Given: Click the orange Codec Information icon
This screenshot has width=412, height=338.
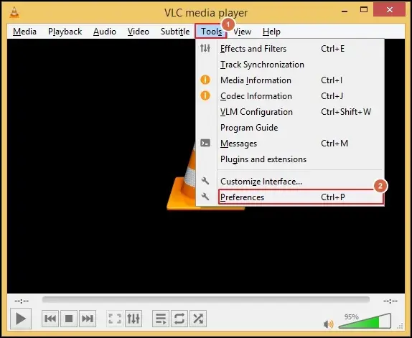Looking at the screenshot, I should pos(205,95).
